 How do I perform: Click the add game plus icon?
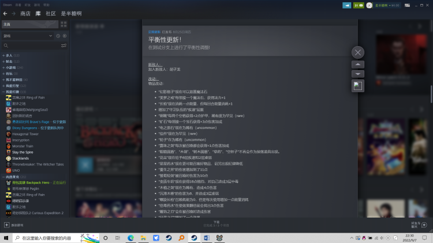6,225
